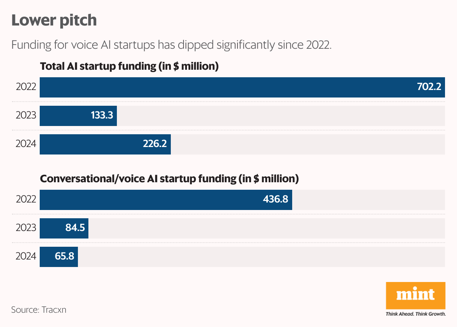Click the empty gray track beside the 2023 total bar
The height and width of the screenshot is (327, 457).
pyautogui.click(x=281, y=116)
